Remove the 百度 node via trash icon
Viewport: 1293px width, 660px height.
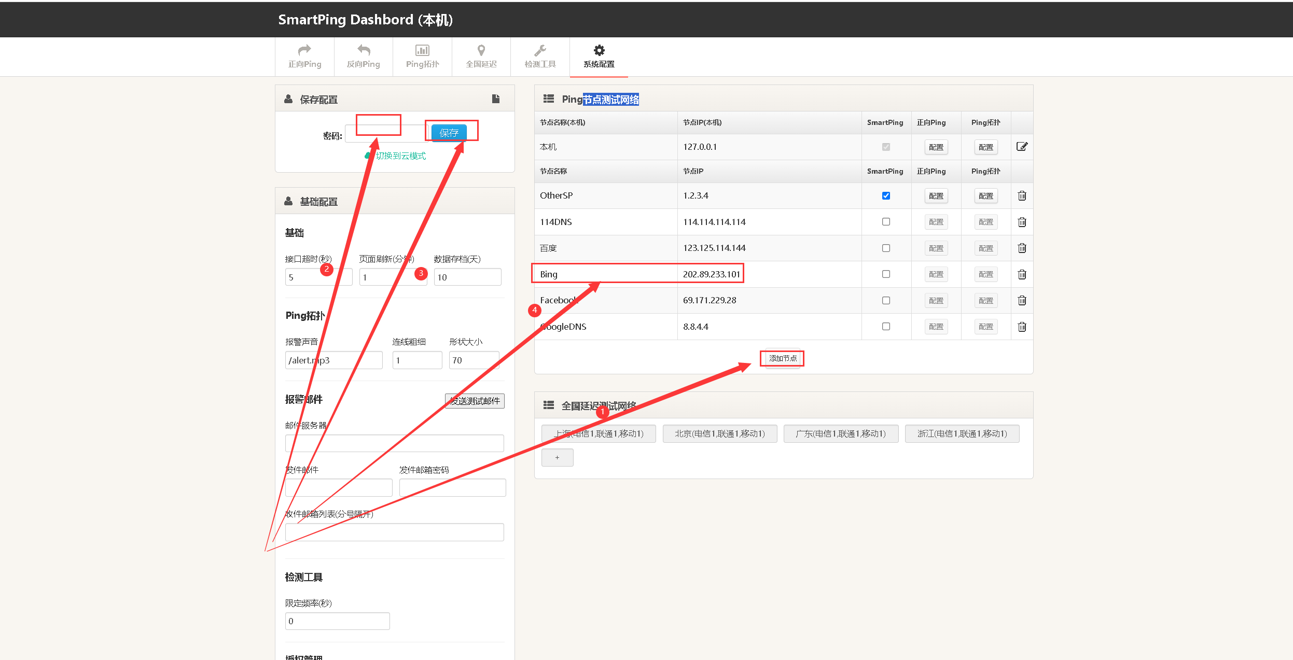pos(1022,248)
